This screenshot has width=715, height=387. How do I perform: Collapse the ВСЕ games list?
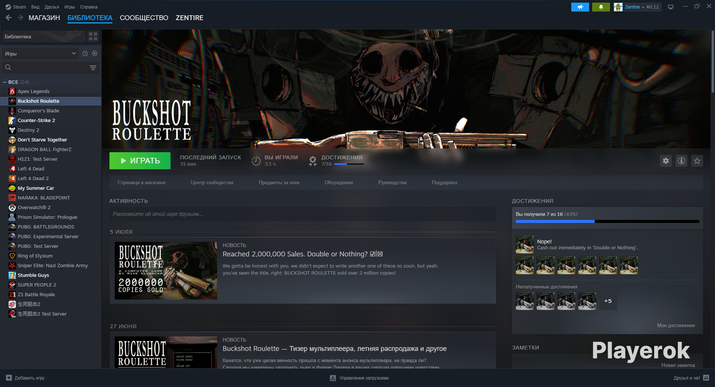5,82
